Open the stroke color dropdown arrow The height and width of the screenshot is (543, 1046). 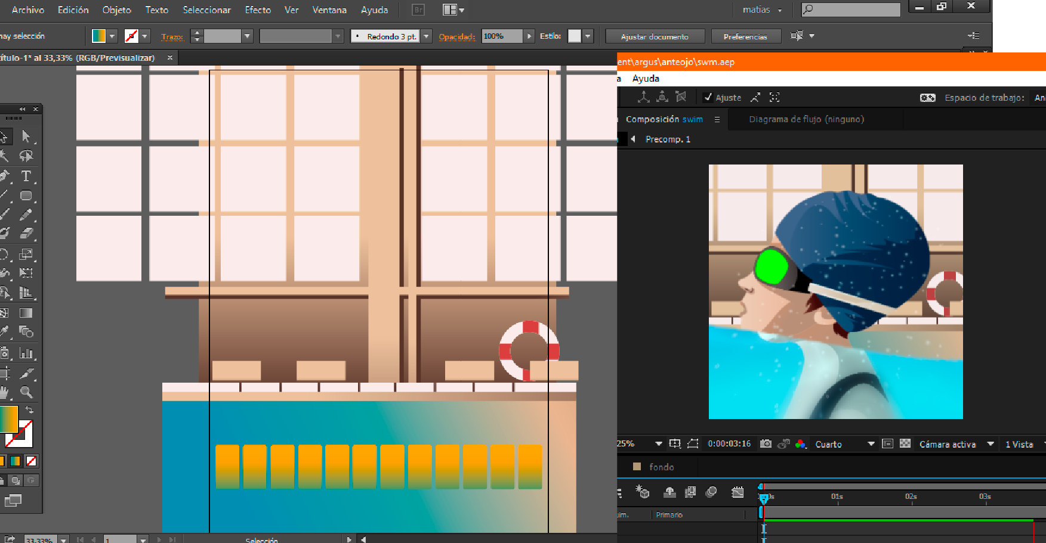[x=144, y=36]
